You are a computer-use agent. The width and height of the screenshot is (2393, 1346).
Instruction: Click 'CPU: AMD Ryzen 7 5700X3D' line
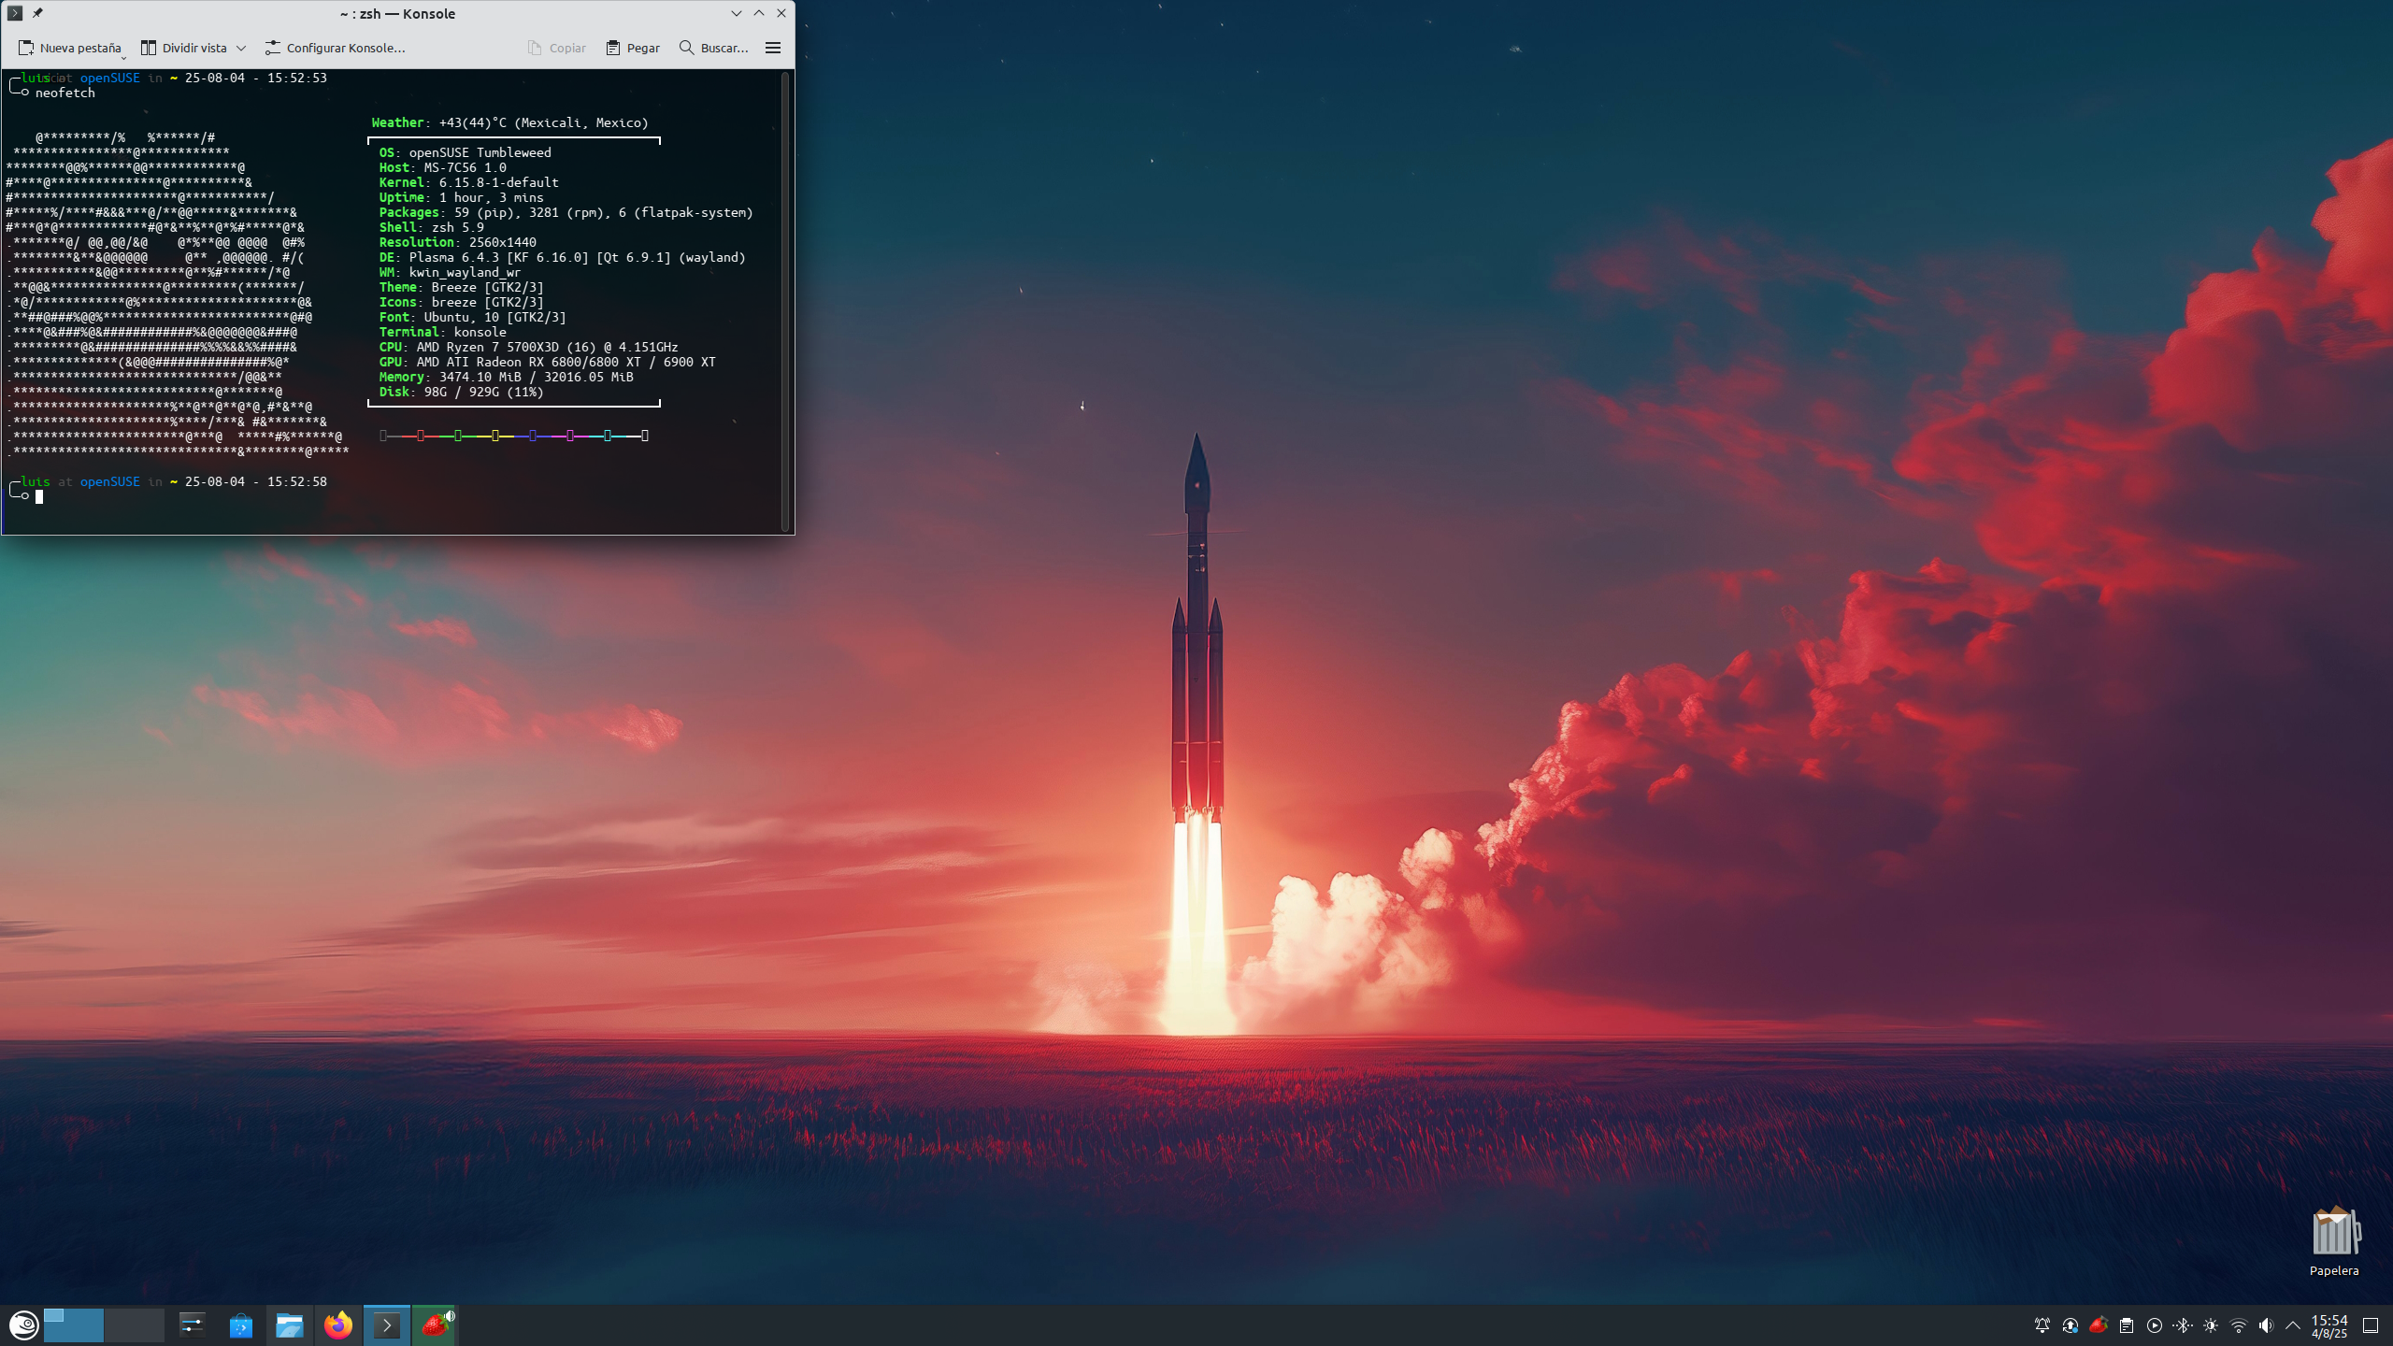click(x=528, y=347)
